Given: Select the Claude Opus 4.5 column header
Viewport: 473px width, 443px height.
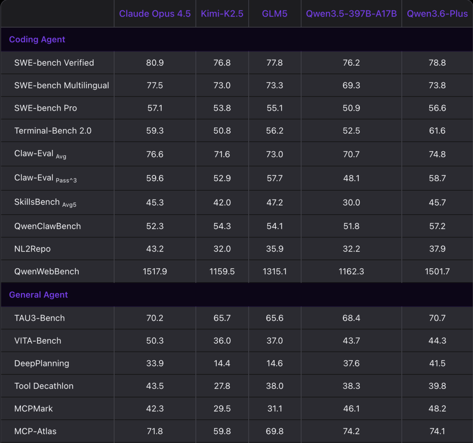Looking at the screenshot, I should point(155,14).
